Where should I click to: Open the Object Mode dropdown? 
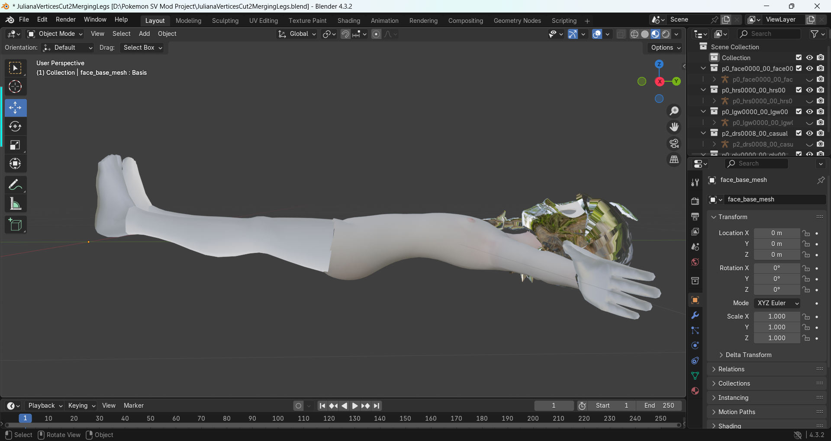coord(55,34)
